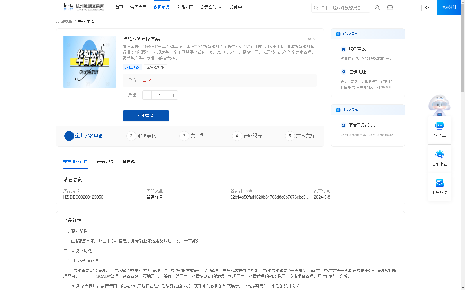Click product type 咨询服务

pyautogui.click(x=155, y=197)
